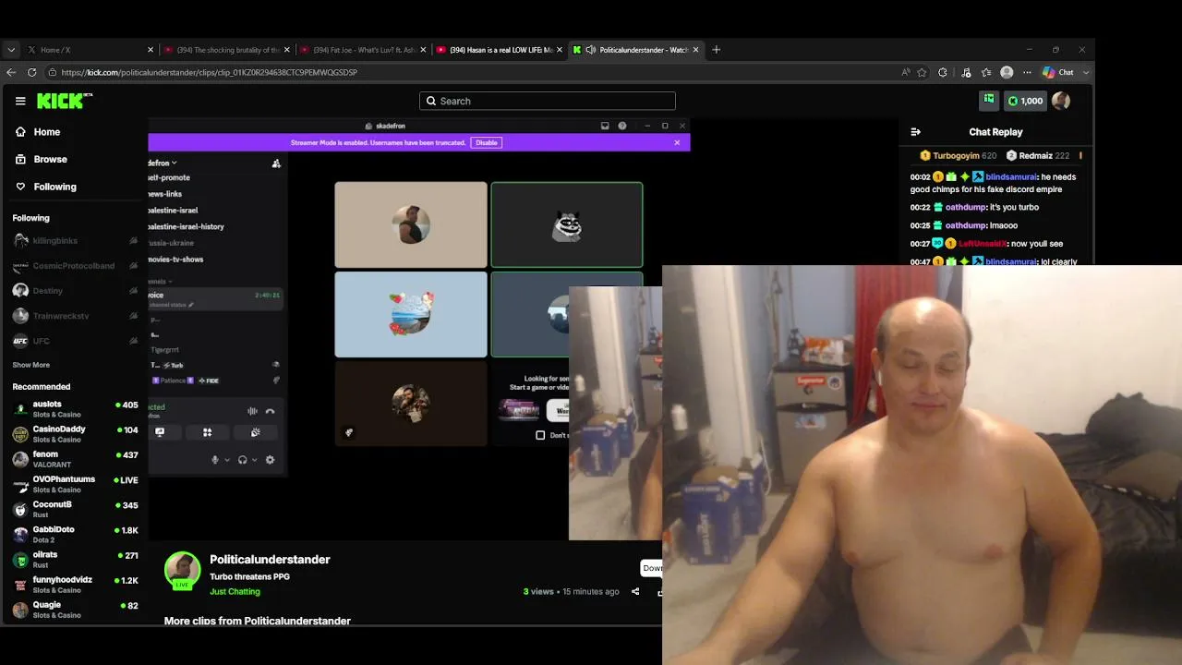The height and width of the screenshot is (665, 1182).
Task: Open followed channel UFC
Action: [x=74, y=341]
